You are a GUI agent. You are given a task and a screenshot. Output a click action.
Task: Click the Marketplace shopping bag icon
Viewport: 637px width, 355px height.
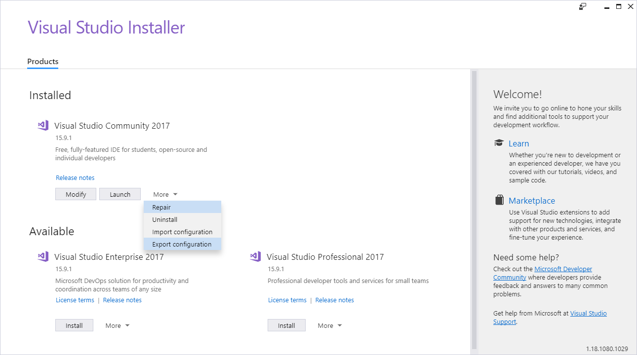[499, 199]
